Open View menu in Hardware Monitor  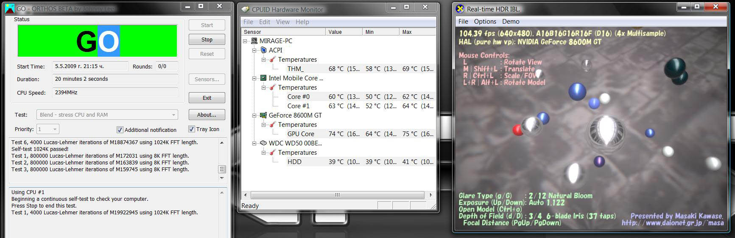click(x=283, y=22)
